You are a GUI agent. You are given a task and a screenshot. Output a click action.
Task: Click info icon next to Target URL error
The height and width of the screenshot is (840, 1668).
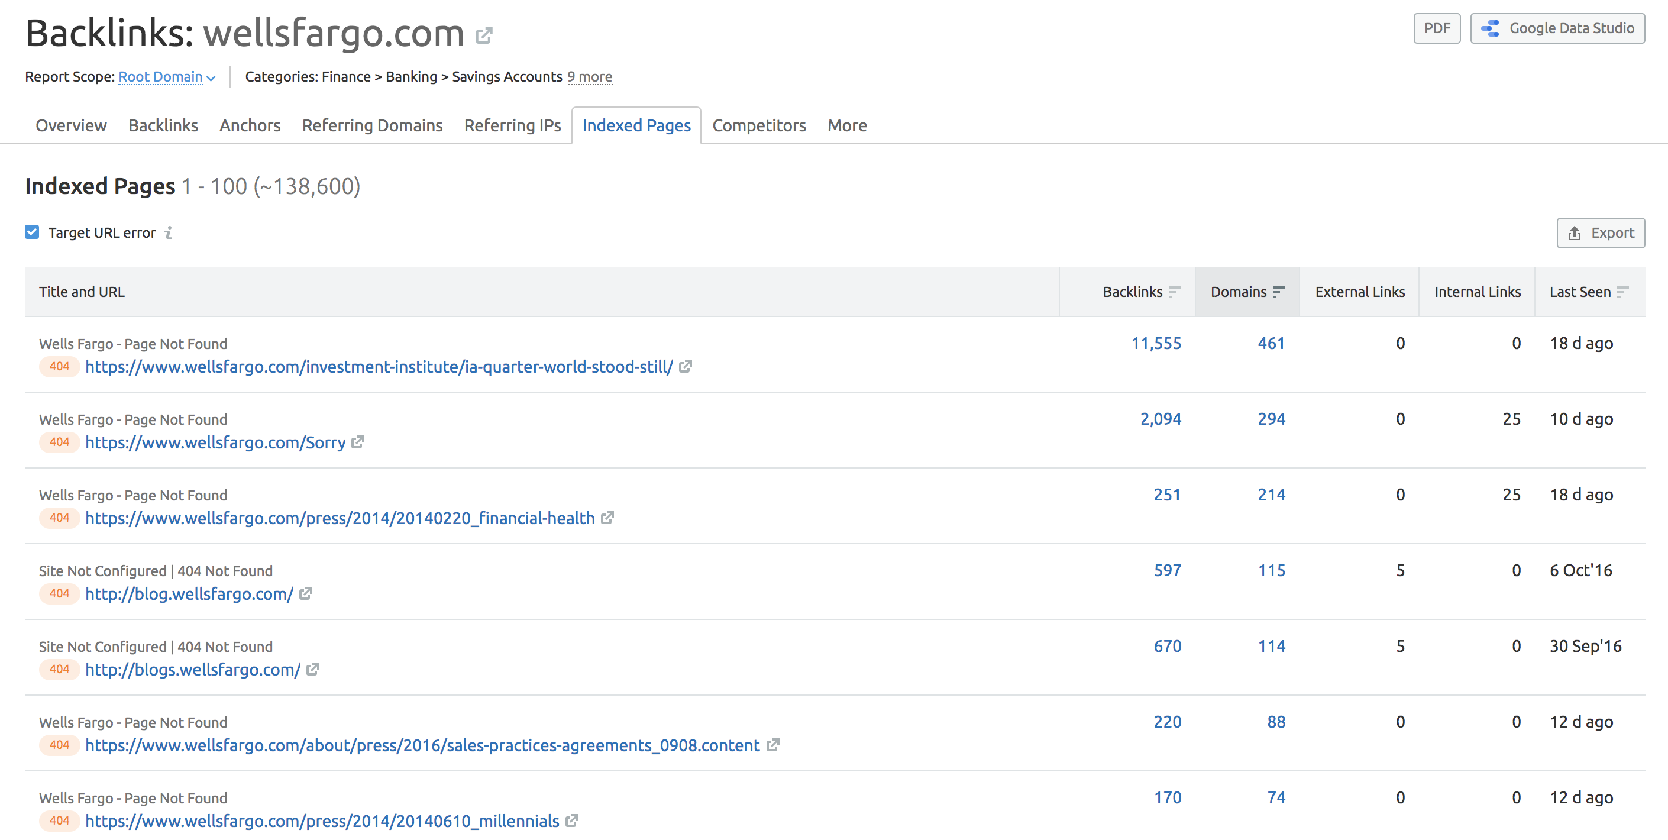(169, 232)
